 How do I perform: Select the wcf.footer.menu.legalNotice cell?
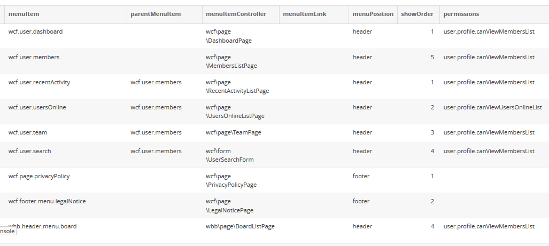tap(47, 201)
